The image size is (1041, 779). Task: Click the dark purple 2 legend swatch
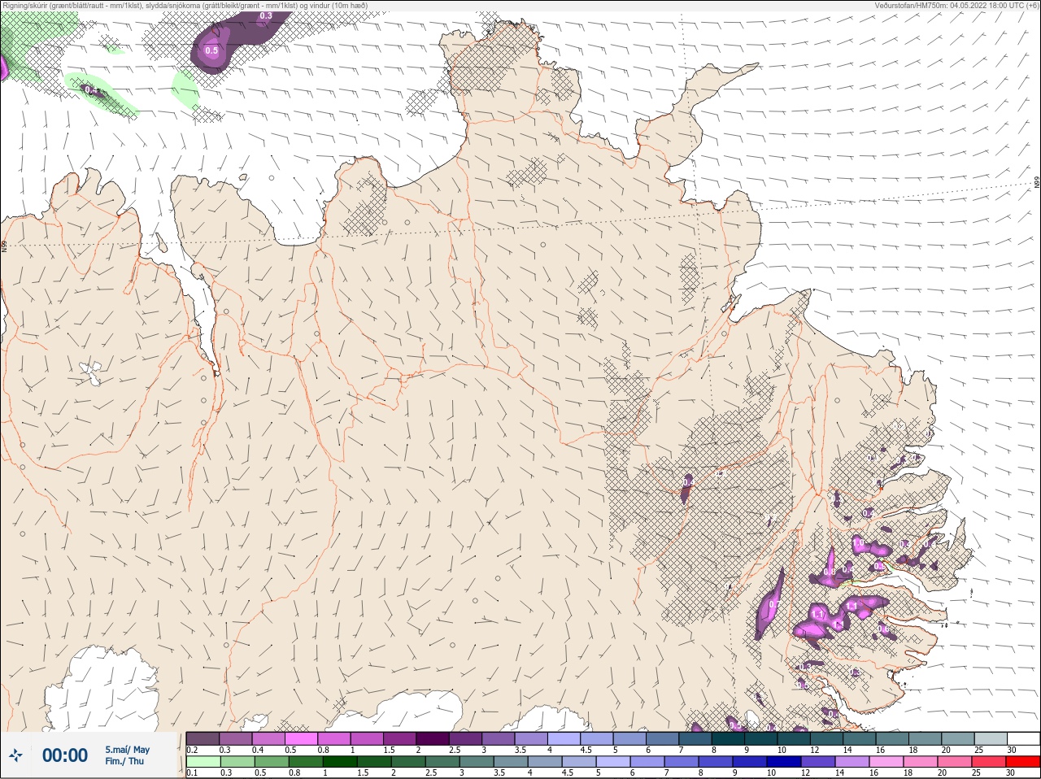(433, 738)
